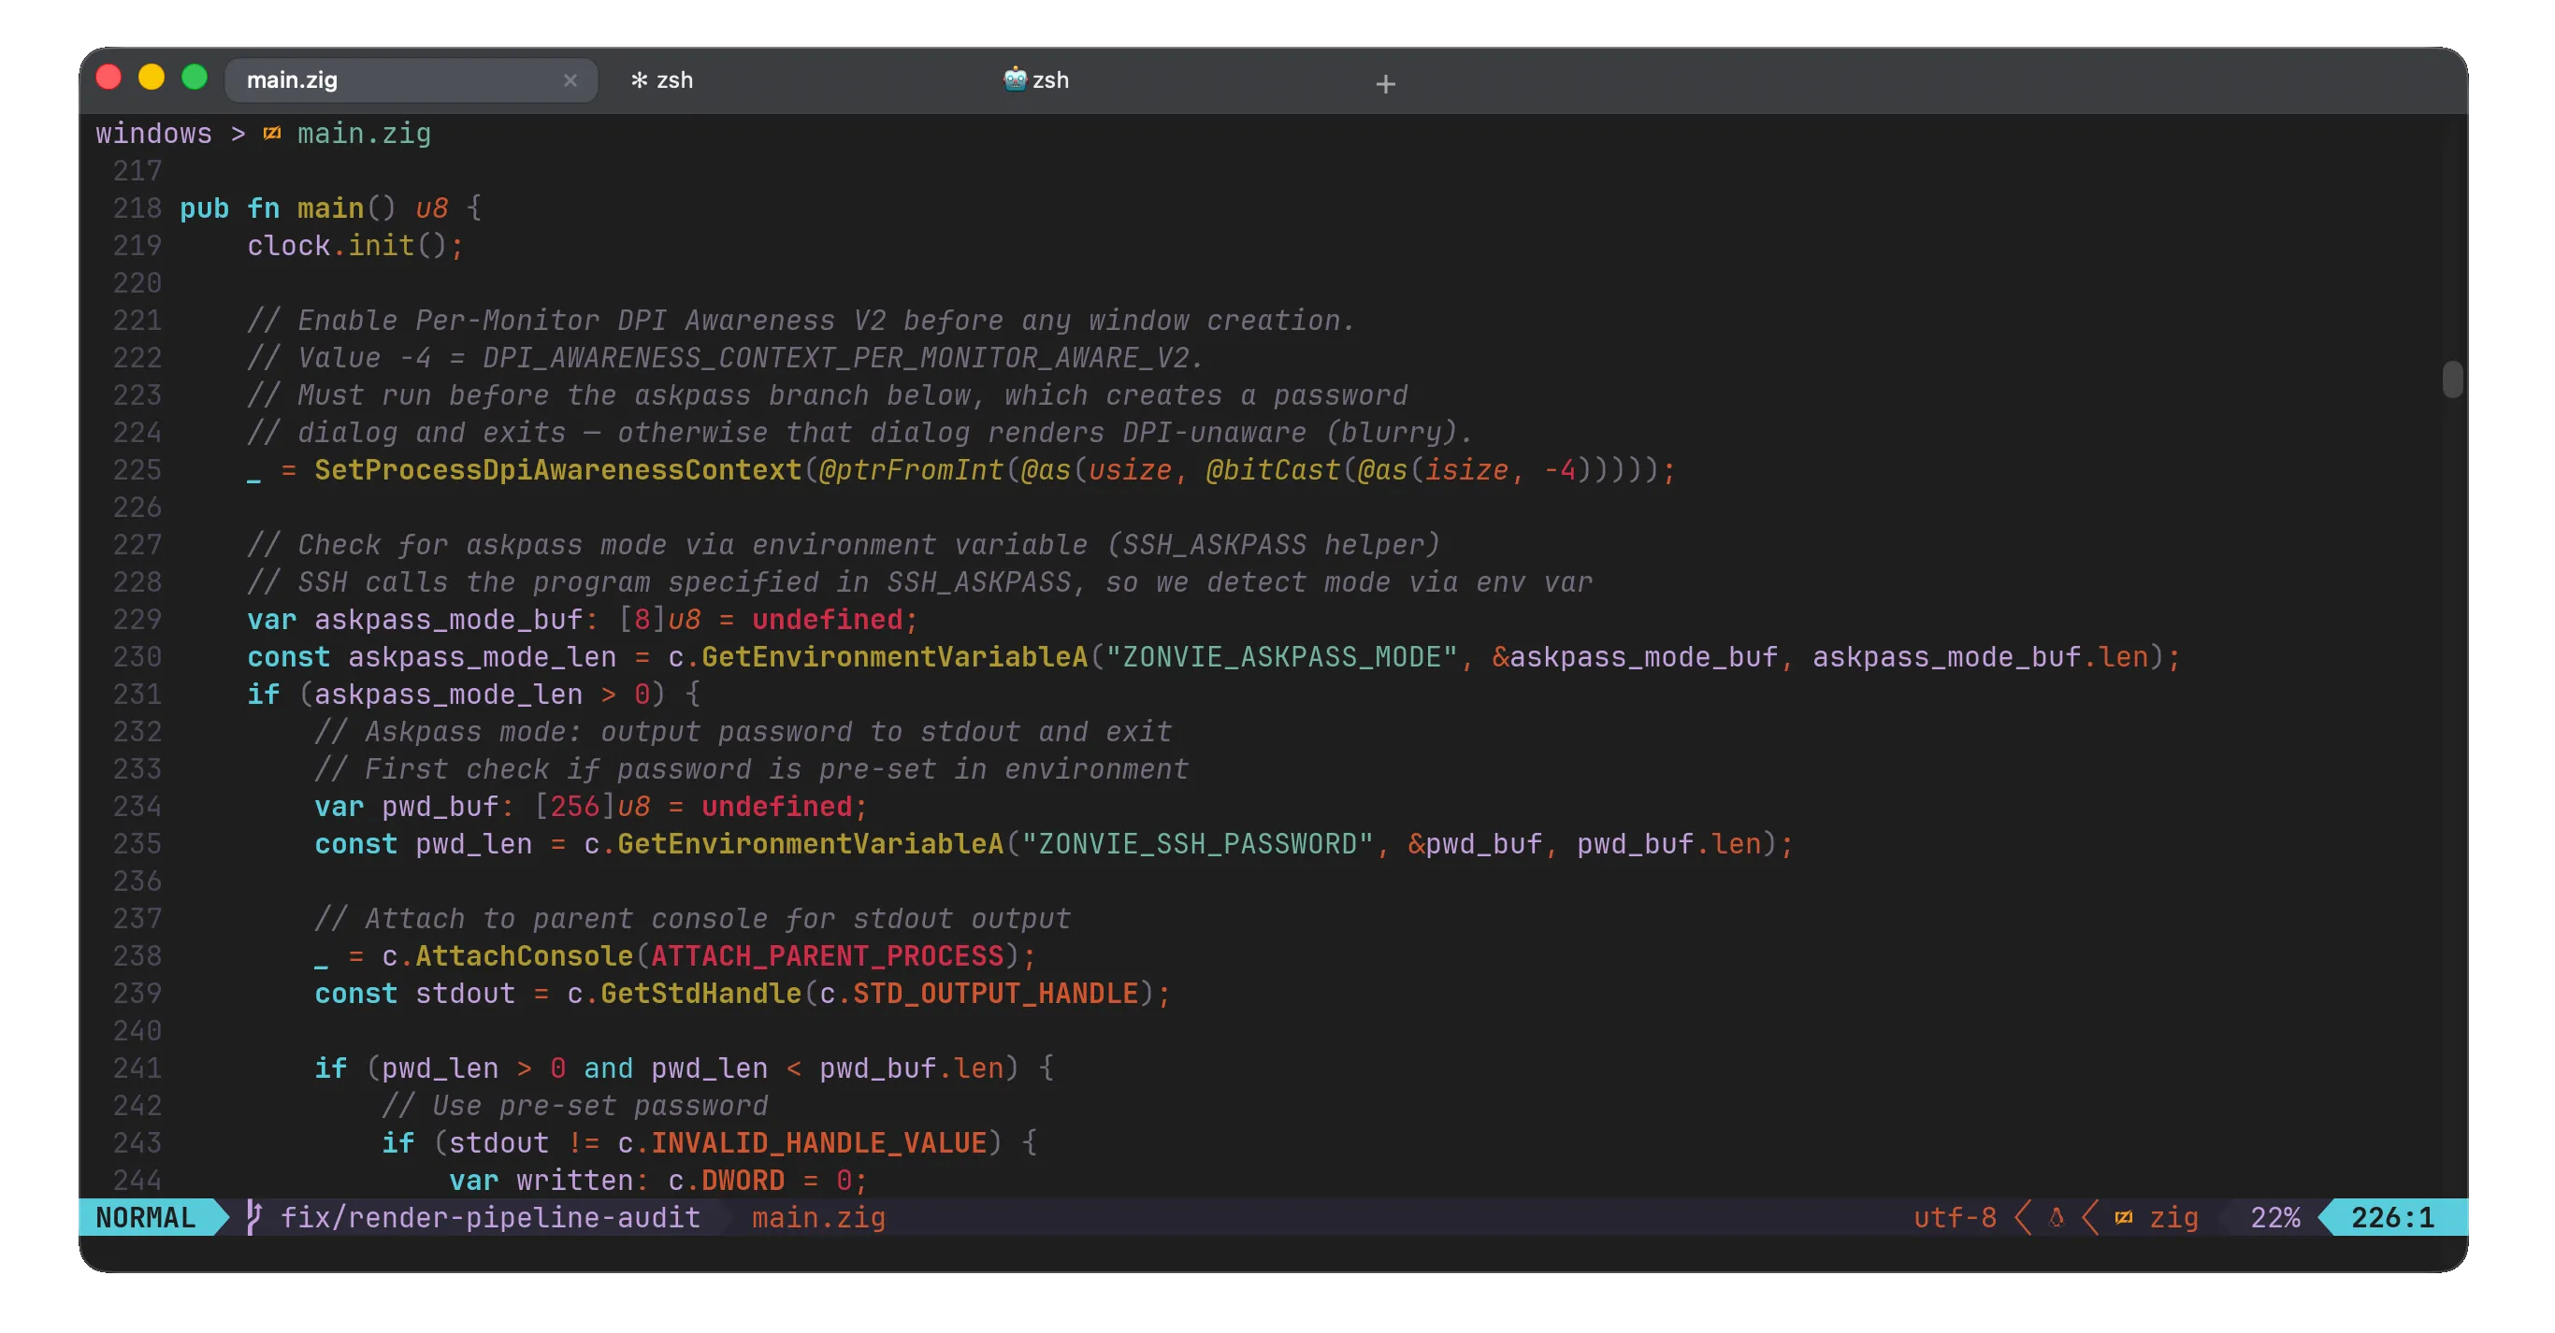
Task: Click the git branch icon in statusline
Action: click(x=254, y=1217)
